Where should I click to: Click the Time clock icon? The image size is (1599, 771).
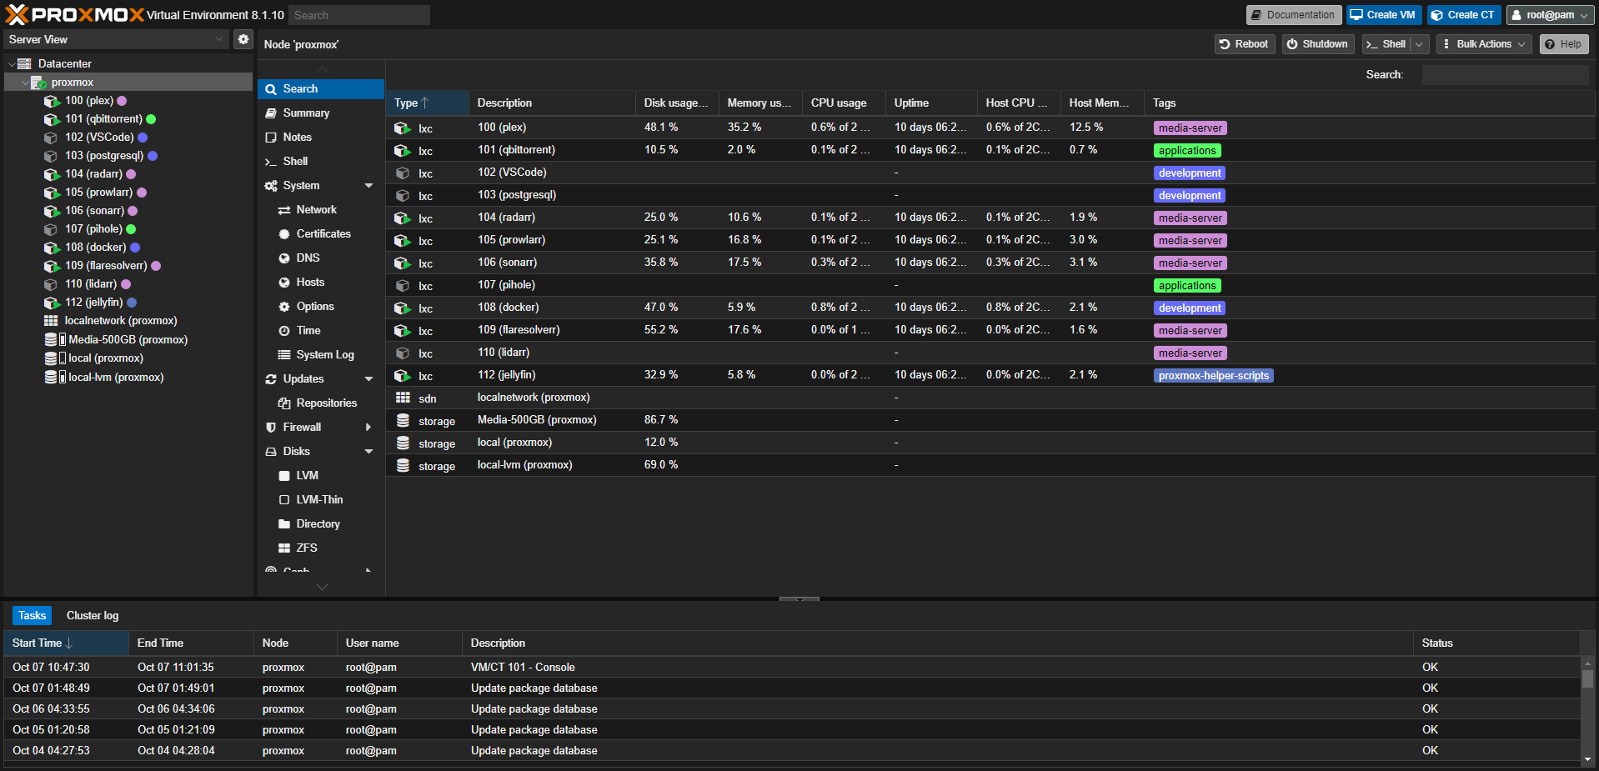(x=284, y=331)
